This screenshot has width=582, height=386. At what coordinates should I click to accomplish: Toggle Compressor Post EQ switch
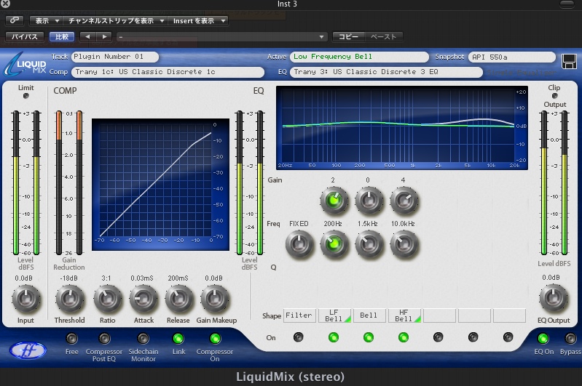104,338
